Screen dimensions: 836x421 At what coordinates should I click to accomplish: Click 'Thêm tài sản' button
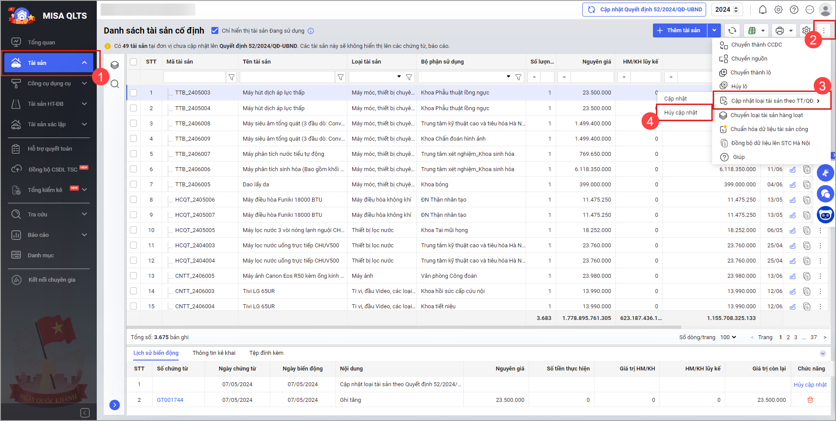click(680, 30)
